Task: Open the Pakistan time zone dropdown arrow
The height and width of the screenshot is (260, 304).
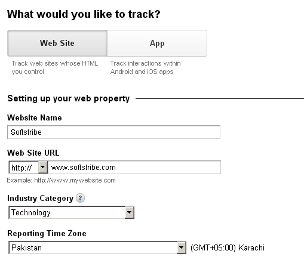Action: (181, 247)
